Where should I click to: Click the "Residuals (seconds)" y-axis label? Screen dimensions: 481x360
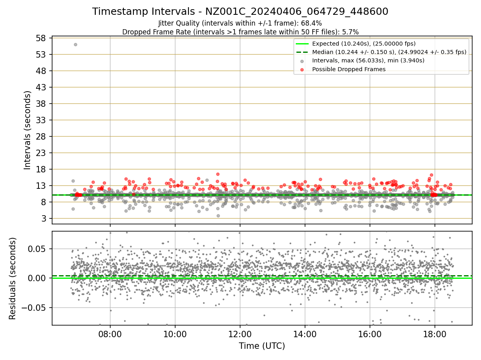(13, 278)
